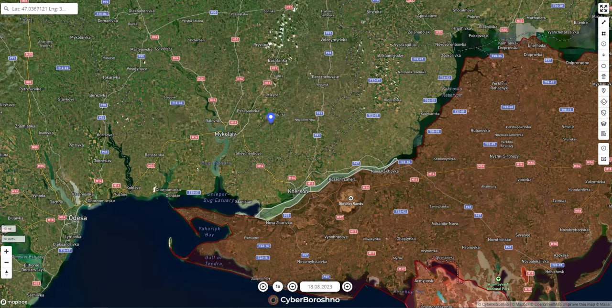Select the ellipse drawing tool
This screenshot has height=308, width=612.
(x=603, y=66)
